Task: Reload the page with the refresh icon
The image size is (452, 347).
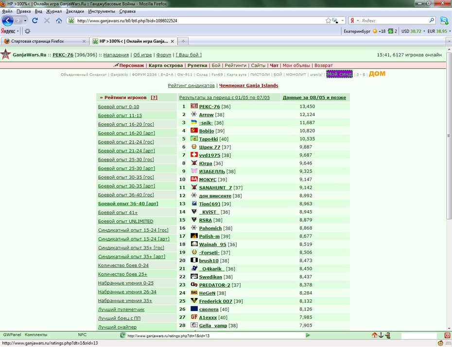Action: pos(35,20)
